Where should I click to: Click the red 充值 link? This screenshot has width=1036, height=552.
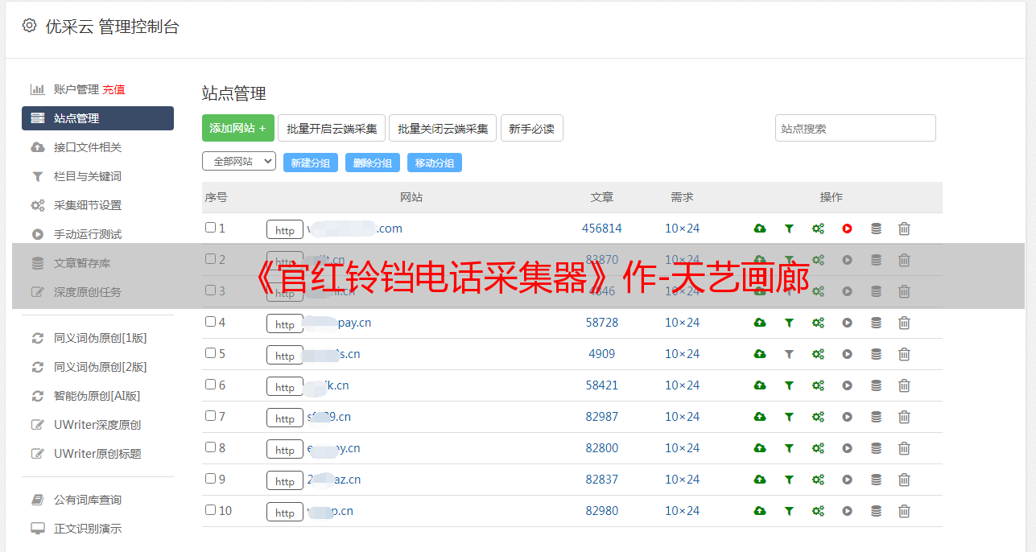tap(114, 89)
